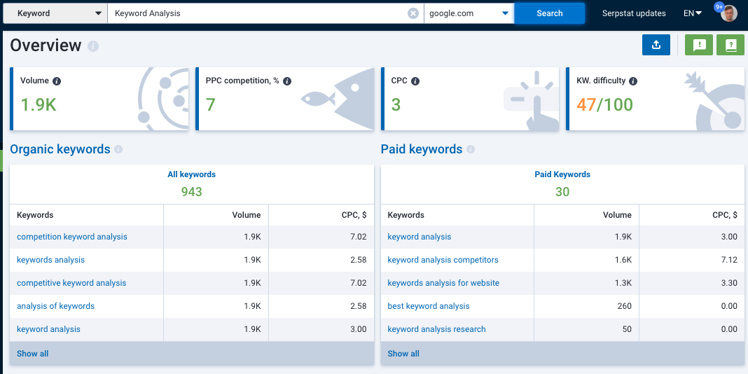Open user profile avatar
Image resolution: width=748 pixels, height=374 pixels.
[729, 13]
